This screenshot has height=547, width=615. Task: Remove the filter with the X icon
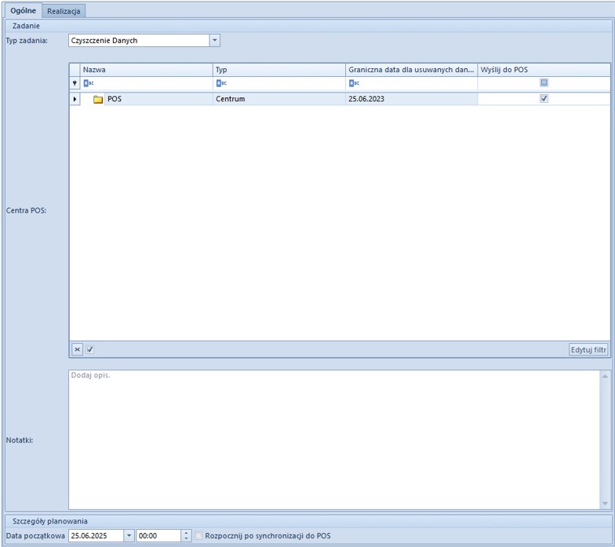coord(77,349)
